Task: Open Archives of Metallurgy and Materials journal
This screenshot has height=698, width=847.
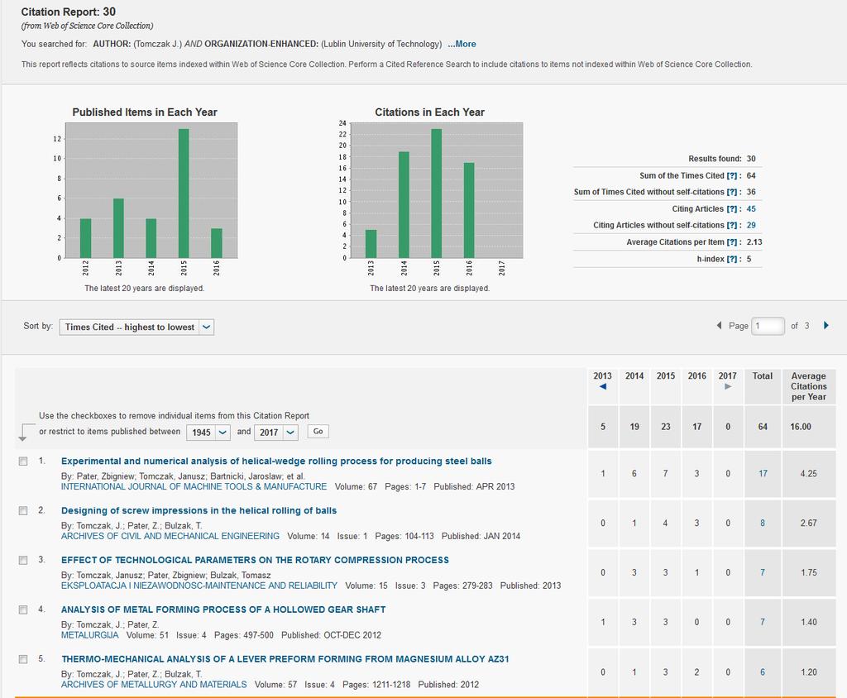Action: (x=154, y=685)
